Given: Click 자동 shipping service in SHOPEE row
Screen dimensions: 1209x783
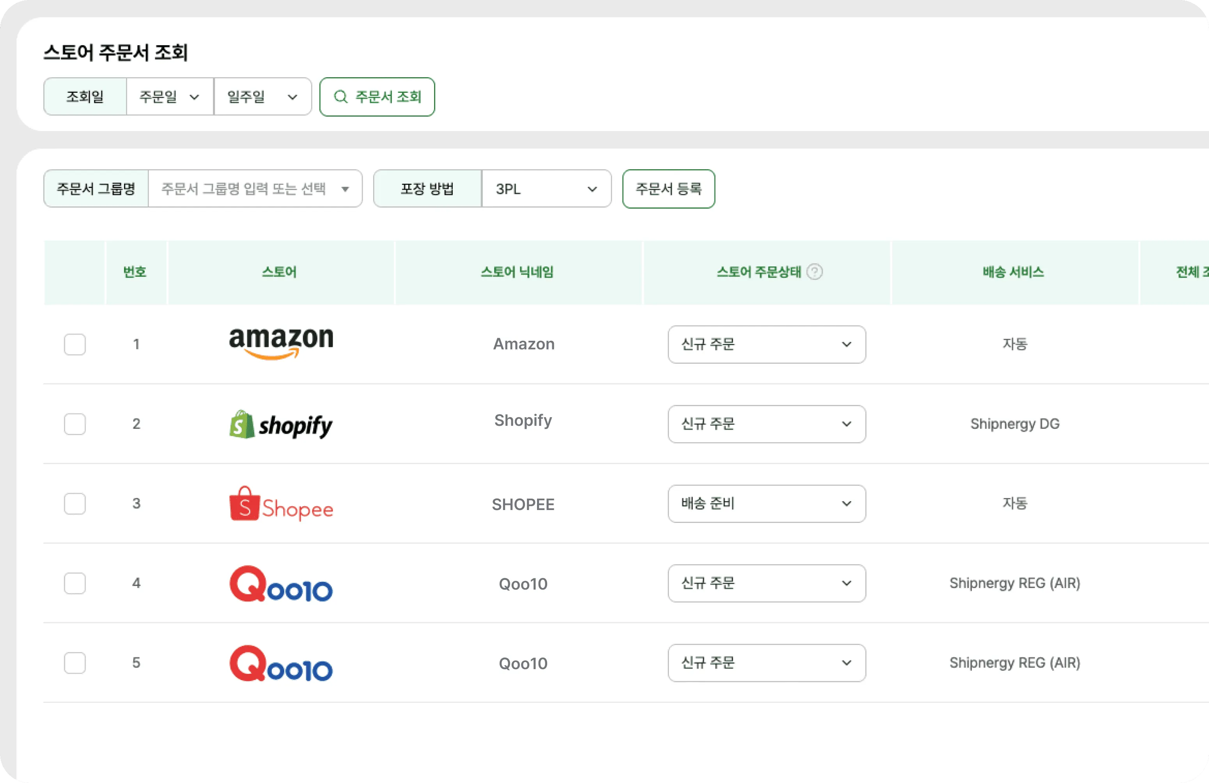Looking at the screenshot, I should 1015,504.
